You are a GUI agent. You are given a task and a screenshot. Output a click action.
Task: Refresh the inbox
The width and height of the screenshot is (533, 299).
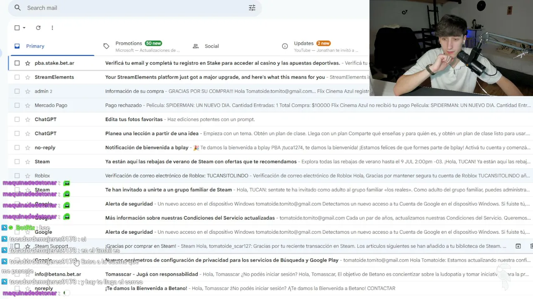tap(38, 28)
